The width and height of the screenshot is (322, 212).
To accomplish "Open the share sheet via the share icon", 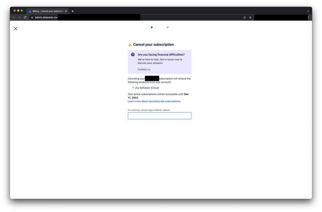I will pos(244,17).
